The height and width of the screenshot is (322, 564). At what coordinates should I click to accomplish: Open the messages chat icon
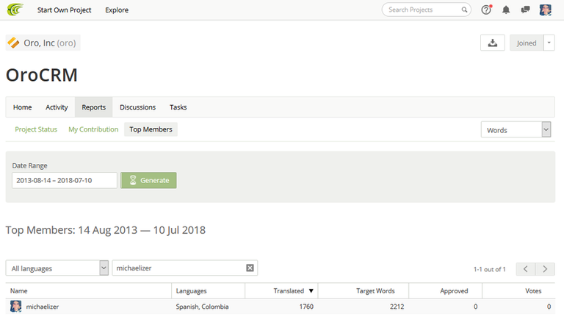click(x=525, y=10)
